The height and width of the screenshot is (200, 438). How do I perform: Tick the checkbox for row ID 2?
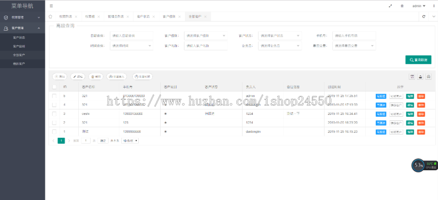click(54, 123)
